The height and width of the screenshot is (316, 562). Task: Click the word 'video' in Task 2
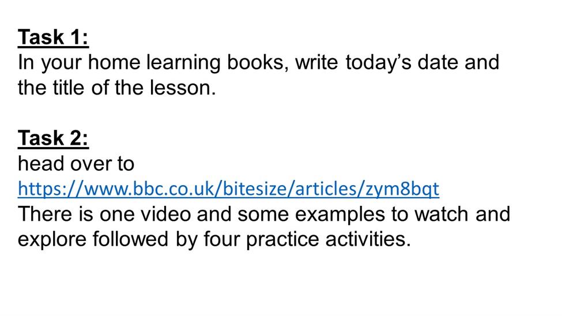pyautogui.click(x=165, y=214)
